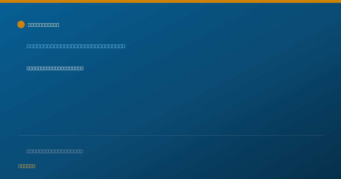Click the last glyph of the light blue line
This screenshot has width=341, height=179.
tap(124, 46)
